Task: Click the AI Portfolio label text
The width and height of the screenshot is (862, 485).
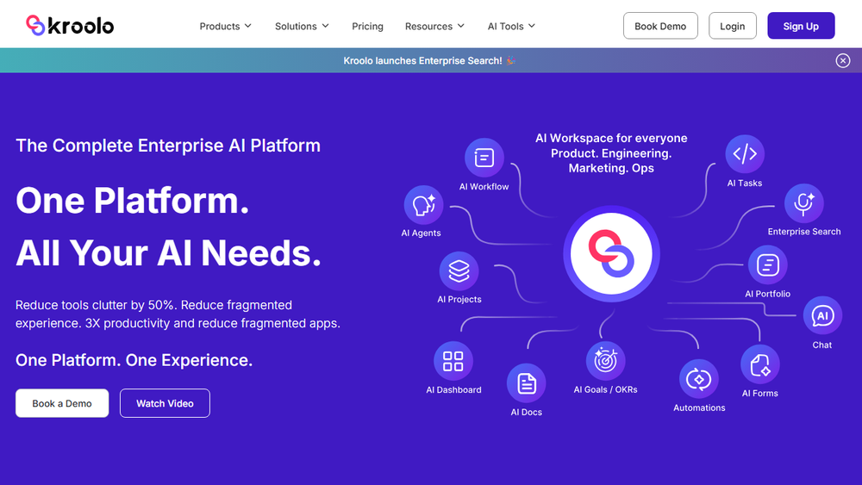Action: click(767, 294)
